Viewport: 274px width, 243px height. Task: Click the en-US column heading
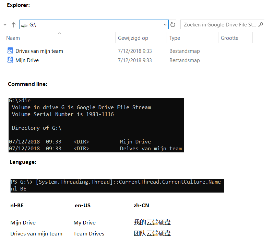pos(83,205)
